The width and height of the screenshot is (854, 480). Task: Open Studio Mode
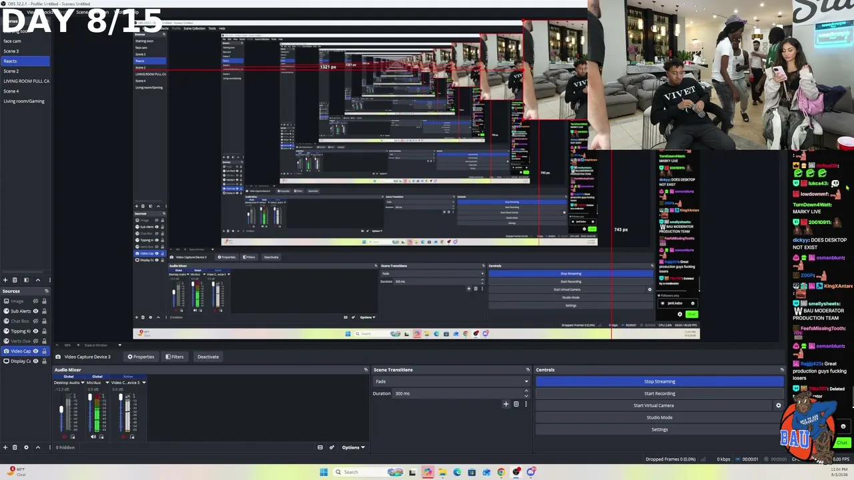coord(659,417)
